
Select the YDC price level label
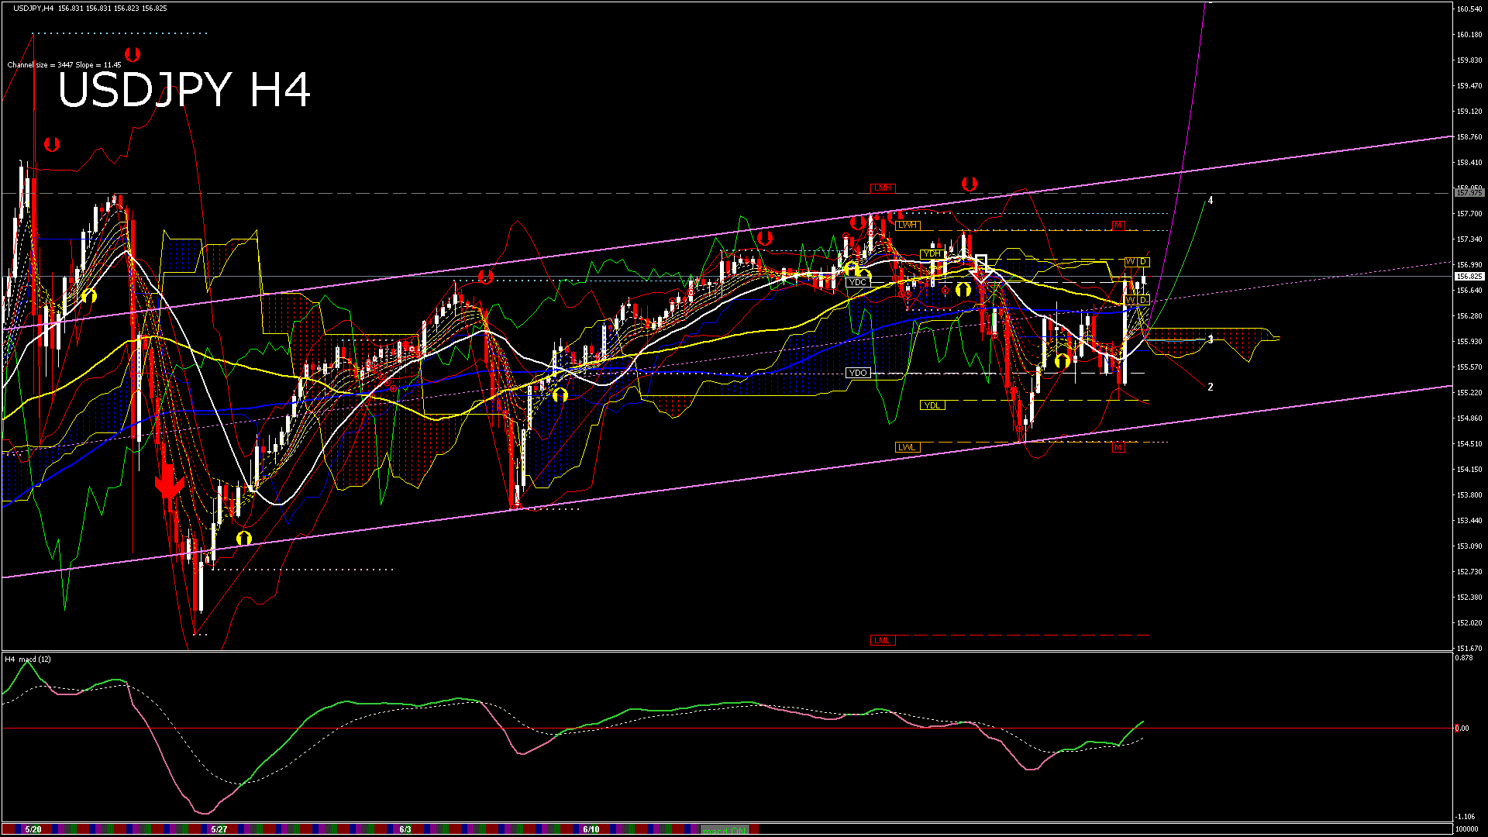(857, 282)
